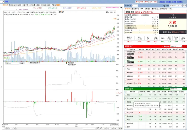Image resolution: width=187 pixels, height=130 pixels.
Task: Open the 個股資訊 link
Action: 162,2
